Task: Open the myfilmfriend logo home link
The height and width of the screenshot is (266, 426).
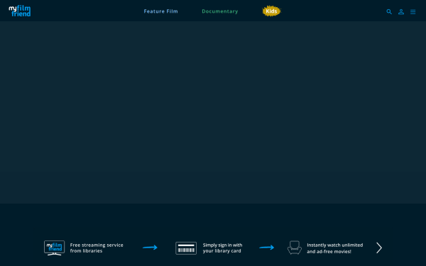Action: [x=20, y=11]
